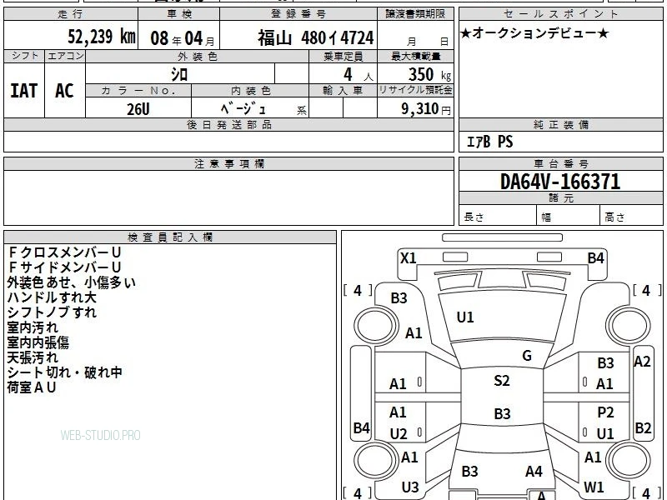Select the IAT shift value
Screen dimensions: 667x500
tap(24, 91)
